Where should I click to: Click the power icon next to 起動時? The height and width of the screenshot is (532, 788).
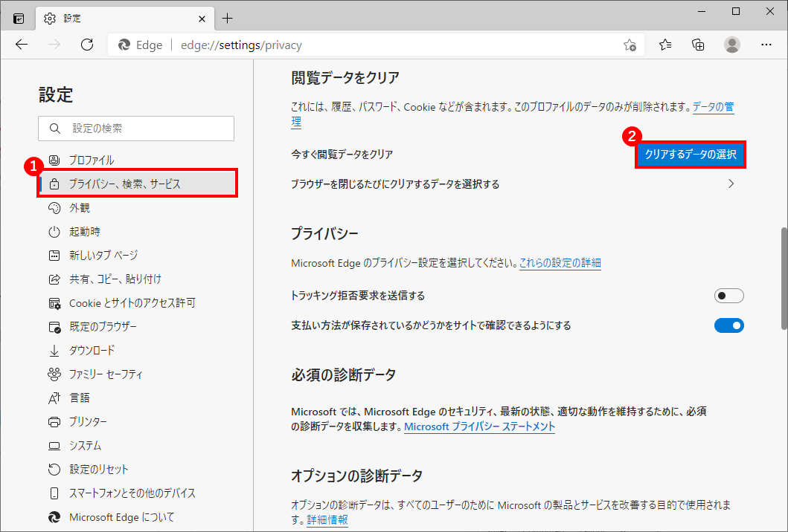coord(54,231)
